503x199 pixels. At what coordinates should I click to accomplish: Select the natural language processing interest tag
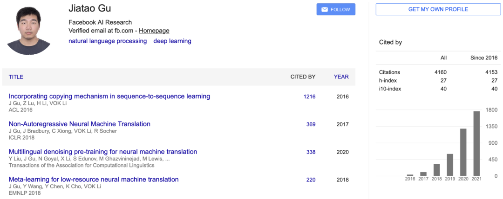[x=108, y=41]
